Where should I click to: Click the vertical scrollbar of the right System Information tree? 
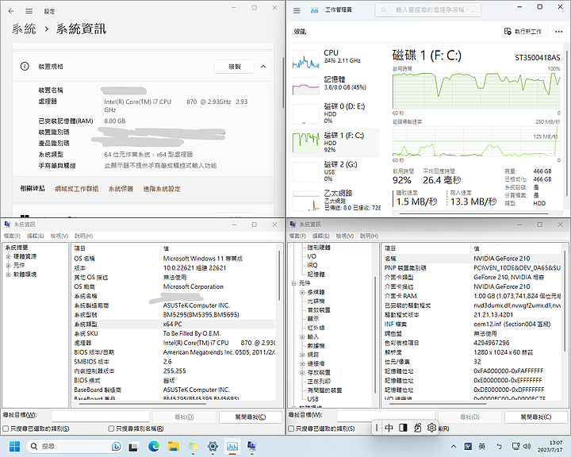coord(374,333)
